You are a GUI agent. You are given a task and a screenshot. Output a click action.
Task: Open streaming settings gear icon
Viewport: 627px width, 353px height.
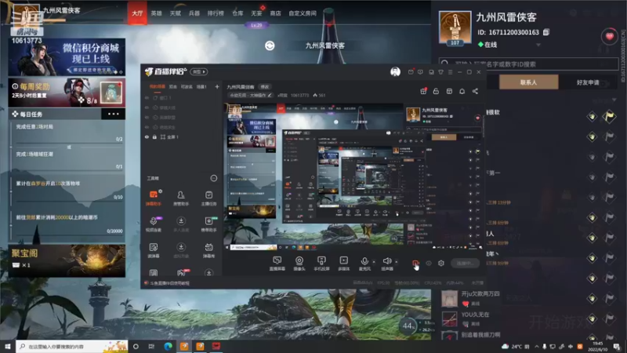[x=441, y=263]
